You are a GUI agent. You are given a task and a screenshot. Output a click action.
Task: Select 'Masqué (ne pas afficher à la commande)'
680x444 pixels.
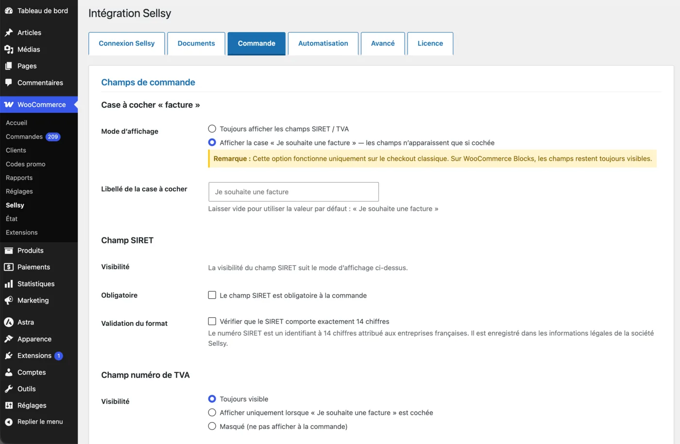212,427
